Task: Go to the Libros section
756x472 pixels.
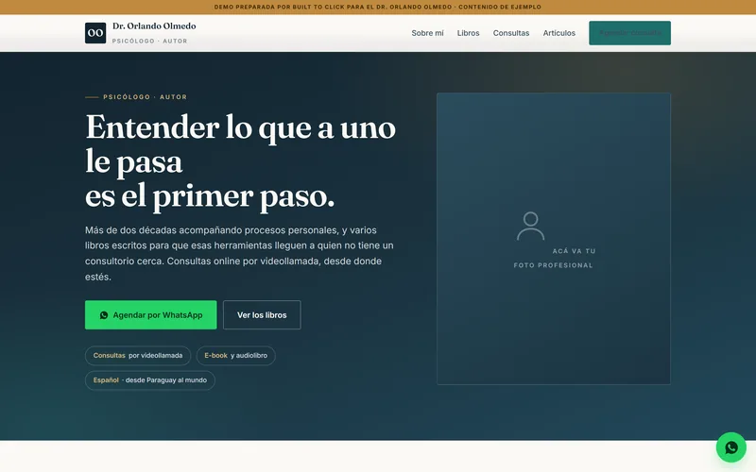Action: click(x=468, y=33)
